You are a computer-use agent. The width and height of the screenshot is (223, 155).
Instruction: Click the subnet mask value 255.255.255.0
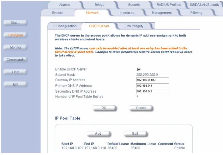click(147, 75)
